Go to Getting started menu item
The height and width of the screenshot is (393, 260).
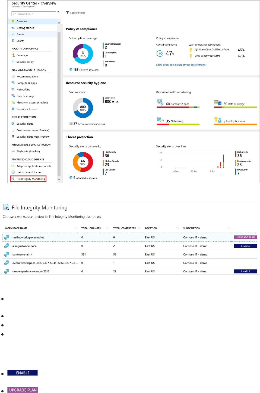click(25, 28)
